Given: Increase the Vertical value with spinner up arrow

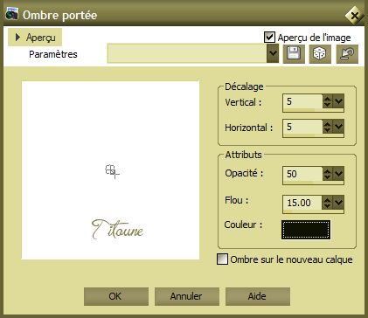Looking at the screenshot, I should tap(328, 99).
